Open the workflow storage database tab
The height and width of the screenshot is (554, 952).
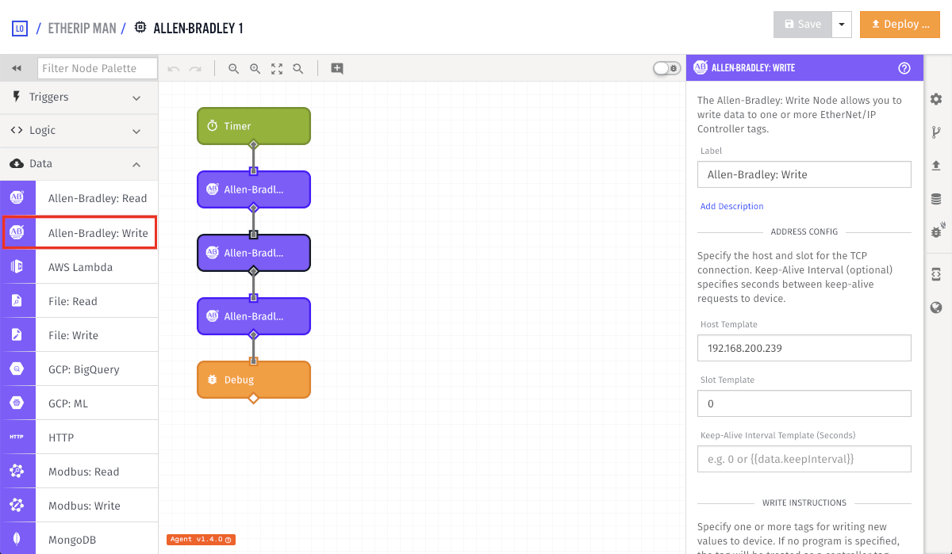pos(936,199)
